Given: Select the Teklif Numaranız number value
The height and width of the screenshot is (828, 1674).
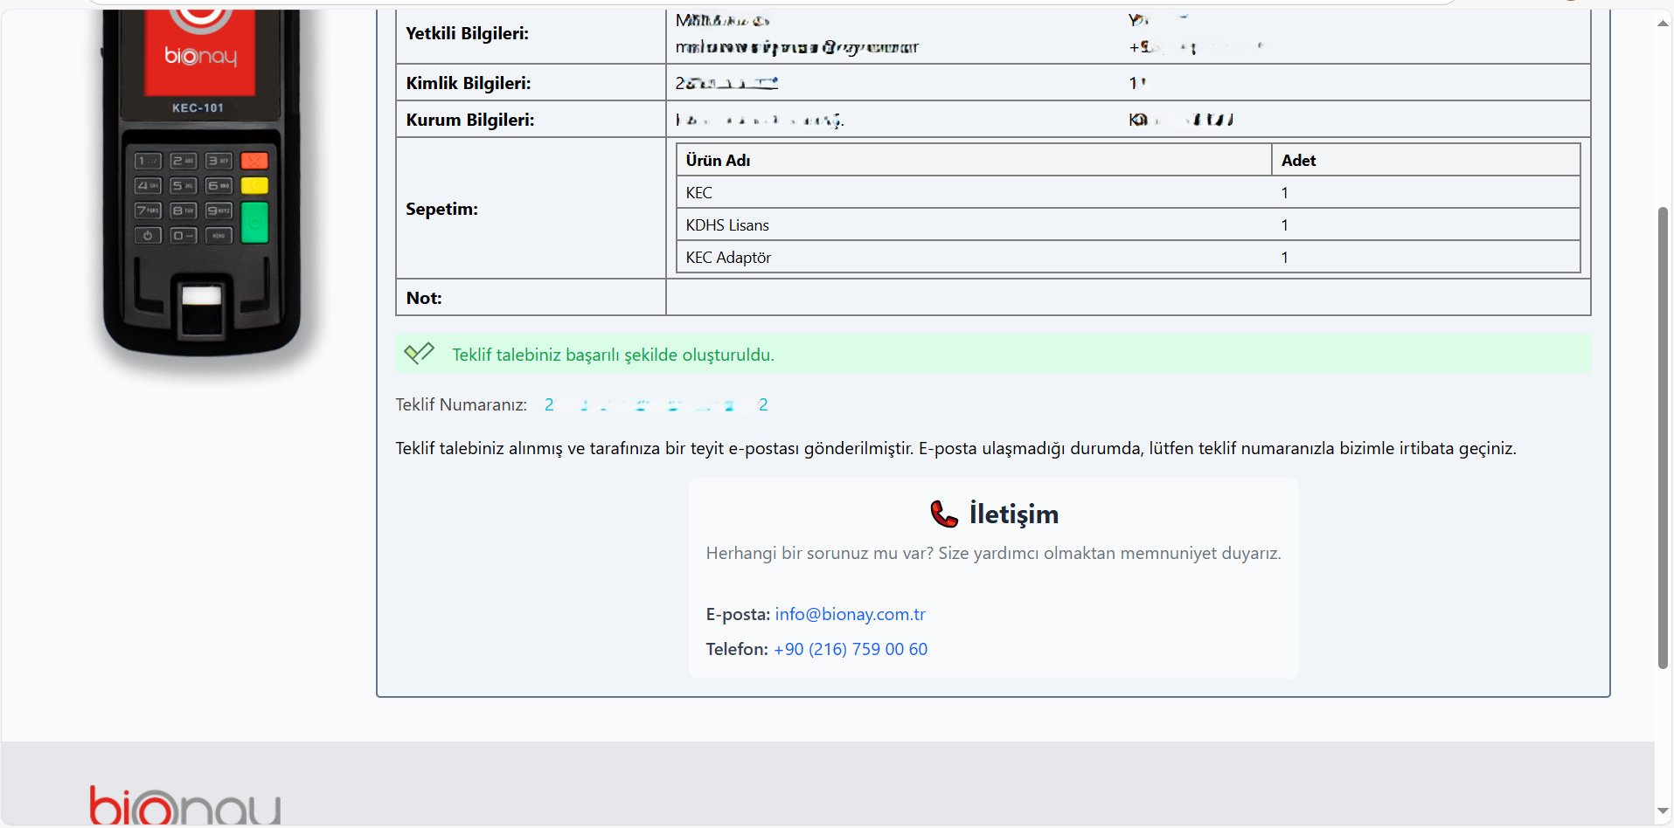Looking at the screenshot, I should (656, 404).
